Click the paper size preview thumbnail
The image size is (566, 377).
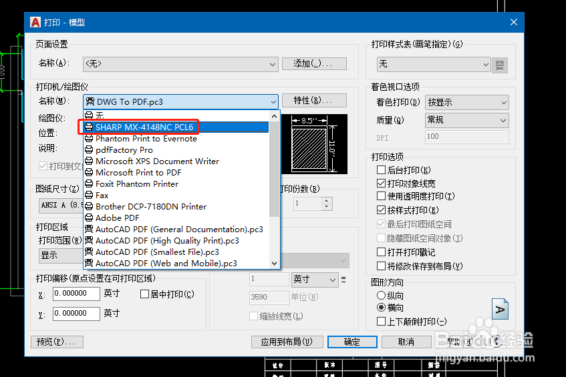point(314,144)
